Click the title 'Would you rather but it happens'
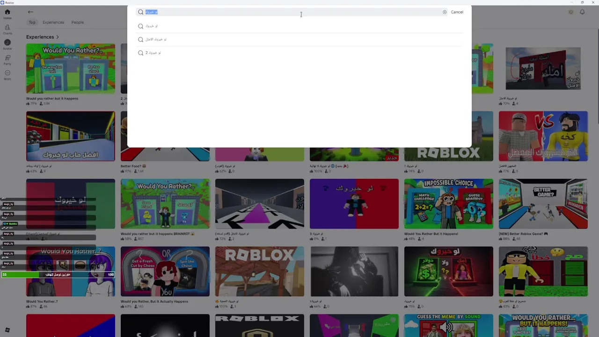This screenshot has height=337, width=599. (52, 99)
